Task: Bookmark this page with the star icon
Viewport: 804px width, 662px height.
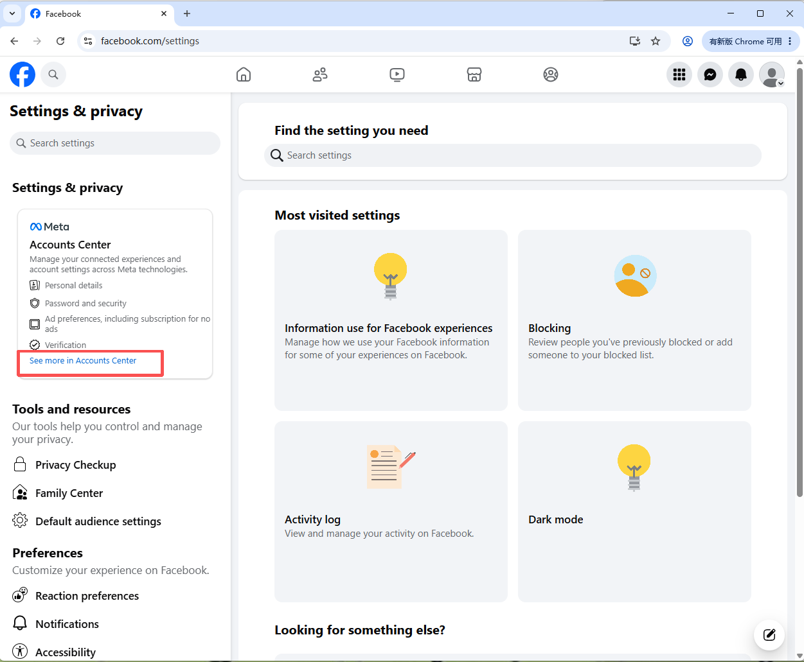Action: click(656, 41)
